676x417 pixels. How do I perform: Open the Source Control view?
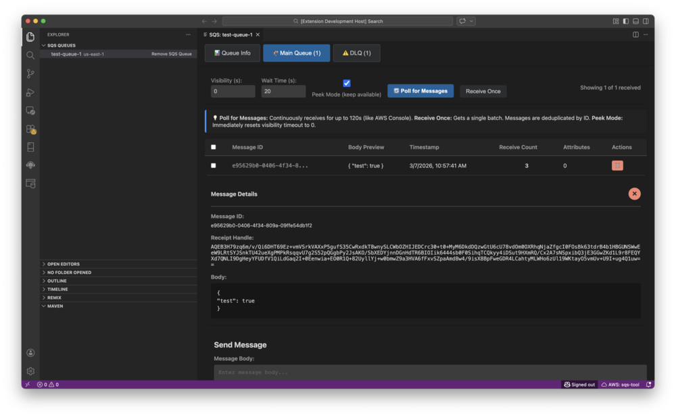30,74
